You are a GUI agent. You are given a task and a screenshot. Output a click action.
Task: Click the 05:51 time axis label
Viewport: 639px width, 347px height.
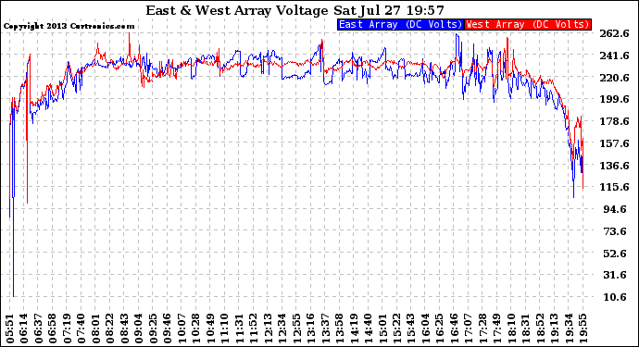coord(10,328)
